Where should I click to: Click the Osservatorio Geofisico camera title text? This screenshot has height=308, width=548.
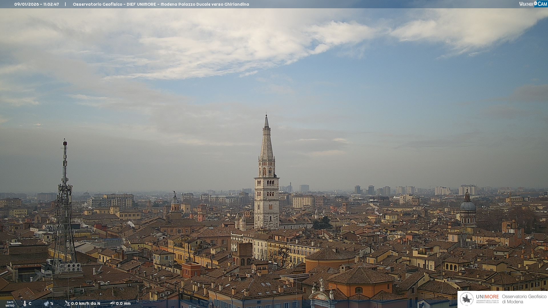tap(161, 4)
